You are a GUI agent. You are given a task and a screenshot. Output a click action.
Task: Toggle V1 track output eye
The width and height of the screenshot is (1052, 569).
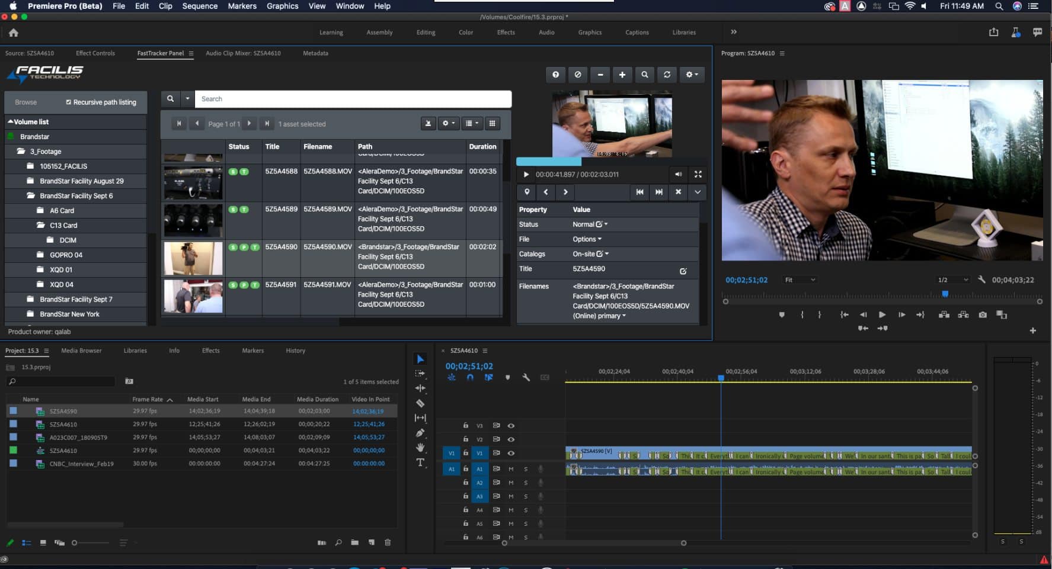pos(511,453)
